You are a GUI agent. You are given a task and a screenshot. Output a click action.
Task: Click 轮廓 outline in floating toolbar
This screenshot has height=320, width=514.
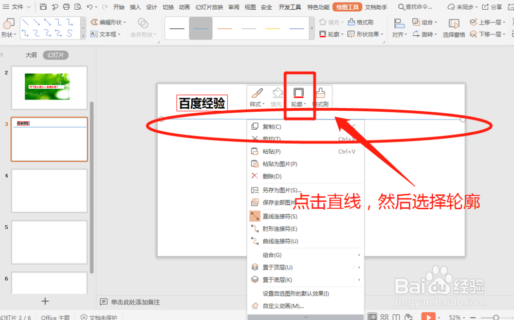point(298,97)
